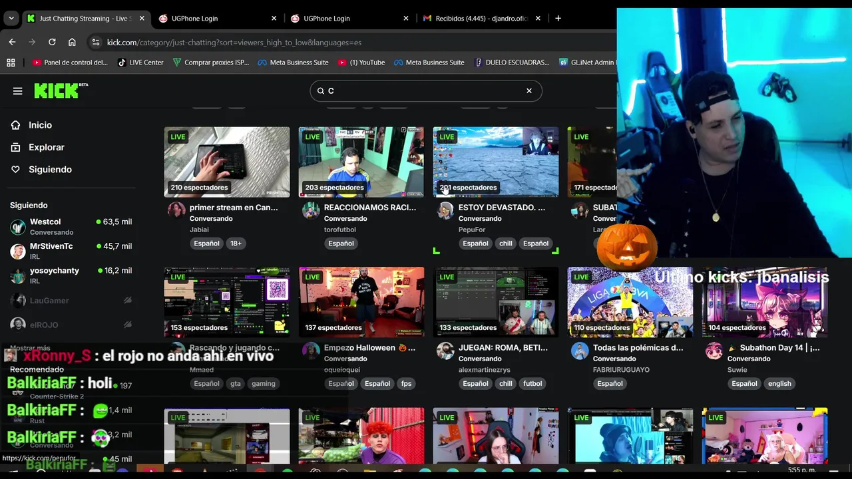Select the fps tag under oqueioquei
The image size is (852, 479).
pos(406,384)
